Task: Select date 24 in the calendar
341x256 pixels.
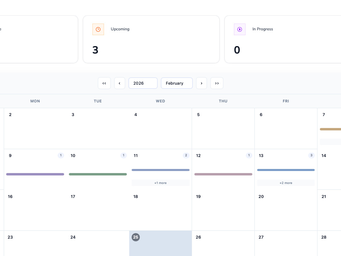Action: pos(73,237)
